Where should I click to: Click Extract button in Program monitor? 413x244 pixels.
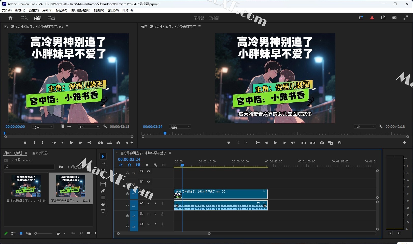[x=313, y=143]
